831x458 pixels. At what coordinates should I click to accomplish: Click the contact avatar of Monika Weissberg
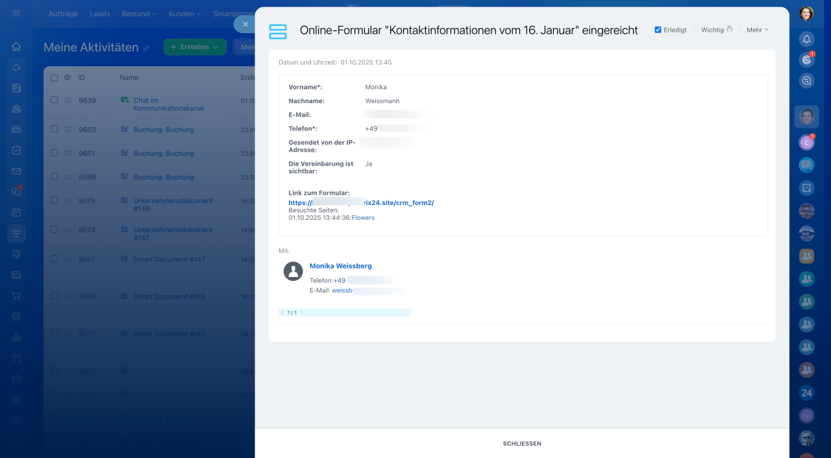click(x=293, y=271)
